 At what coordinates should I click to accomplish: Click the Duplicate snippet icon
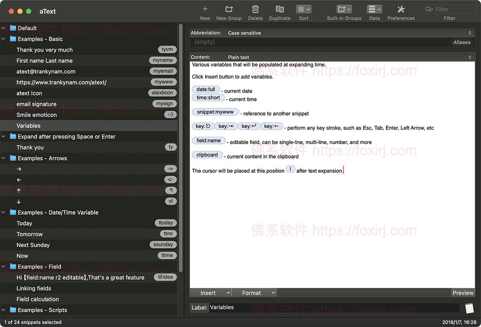(x=279, y=9)
